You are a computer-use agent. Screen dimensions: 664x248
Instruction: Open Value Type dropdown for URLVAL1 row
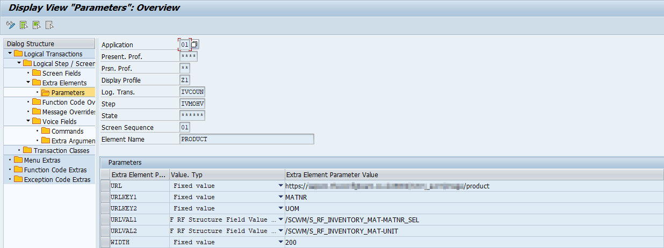pos(280,220)
